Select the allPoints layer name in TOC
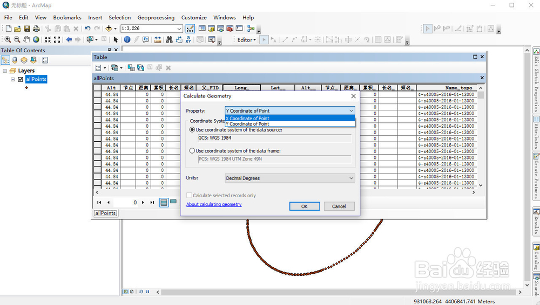The height and width of the screenshot is (305, 540). 36,79
